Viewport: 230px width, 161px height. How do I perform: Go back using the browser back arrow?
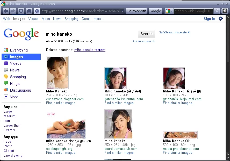(6, 11)
